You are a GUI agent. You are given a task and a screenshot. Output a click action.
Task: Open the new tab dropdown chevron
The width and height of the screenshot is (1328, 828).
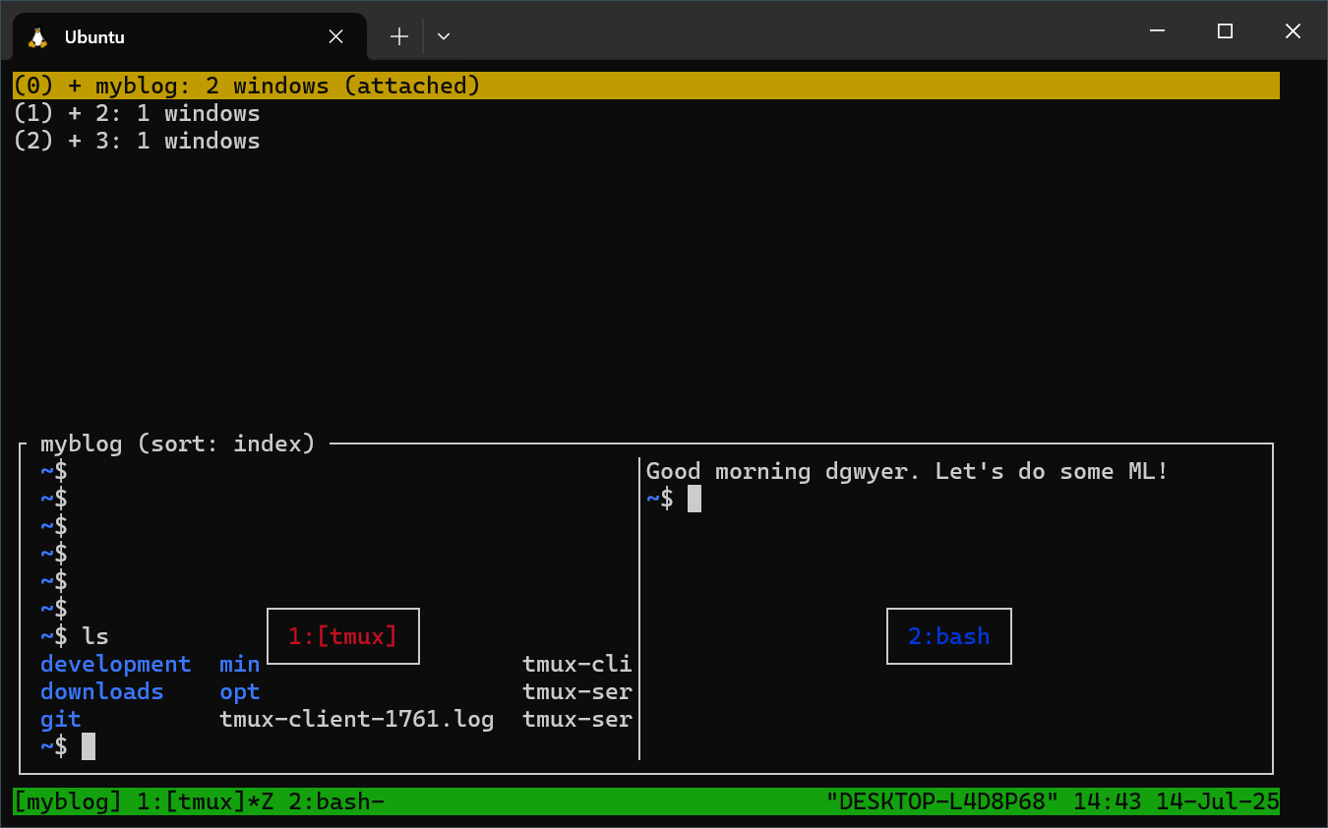443,36
